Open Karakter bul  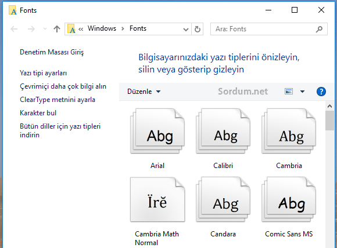[x=38, y=113]
